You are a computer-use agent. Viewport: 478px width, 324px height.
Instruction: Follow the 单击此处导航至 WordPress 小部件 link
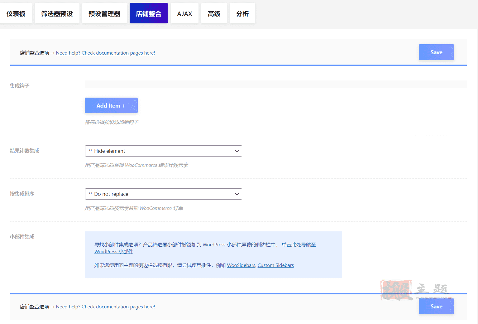tap(299, 245)
